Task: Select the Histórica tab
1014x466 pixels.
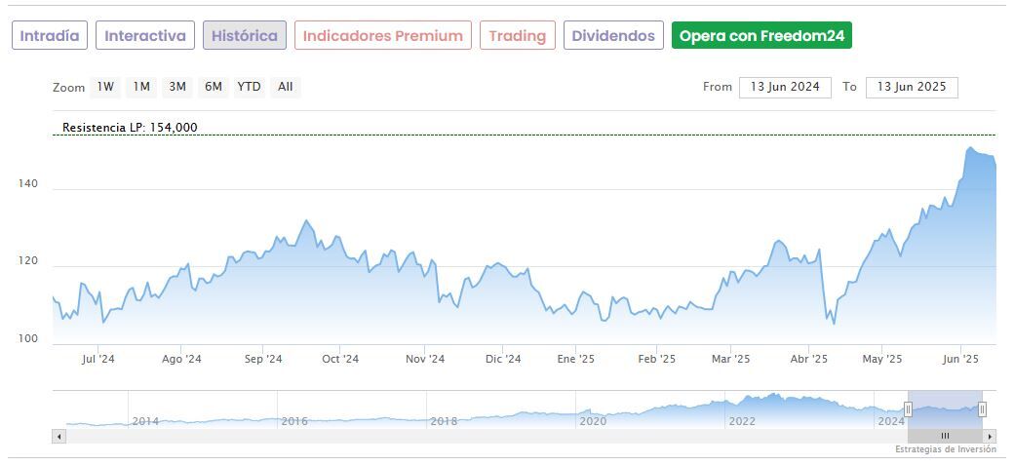Action: pos(245,36)
